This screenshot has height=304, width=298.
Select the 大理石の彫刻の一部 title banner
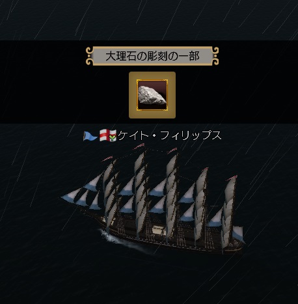(x=152, y=56)
